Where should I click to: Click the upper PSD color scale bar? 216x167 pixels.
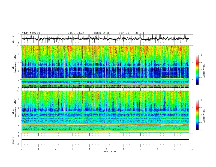(x=197, y=70)
